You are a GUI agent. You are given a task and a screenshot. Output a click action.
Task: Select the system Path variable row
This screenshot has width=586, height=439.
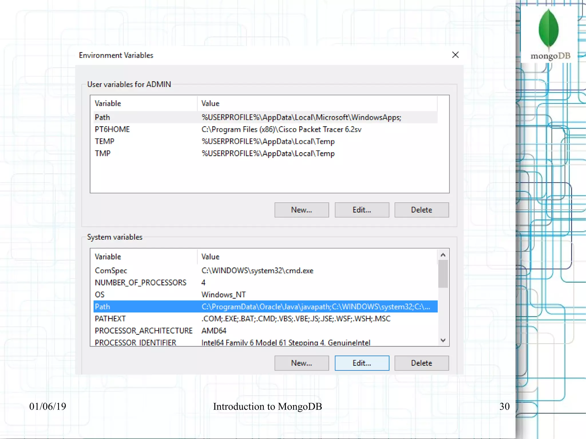point(102,307)
